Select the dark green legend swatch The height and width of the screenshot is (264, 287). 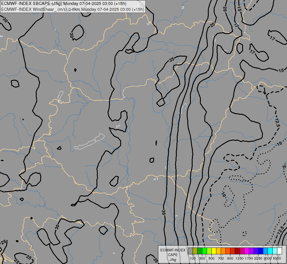(200, 251)
